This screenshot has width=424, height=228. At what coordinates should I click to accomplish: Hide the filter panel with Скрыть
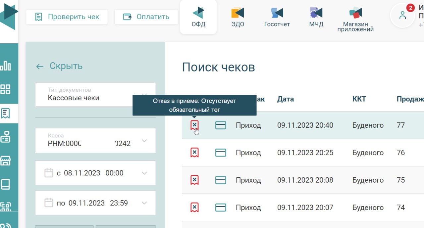(59, 66)
